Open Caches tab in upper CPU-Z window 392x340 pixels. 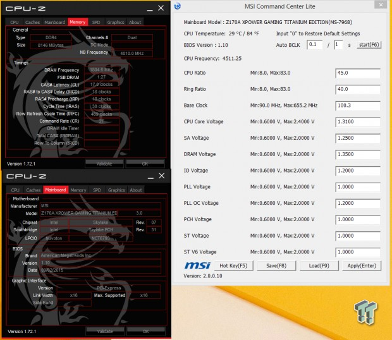point(32,22)
